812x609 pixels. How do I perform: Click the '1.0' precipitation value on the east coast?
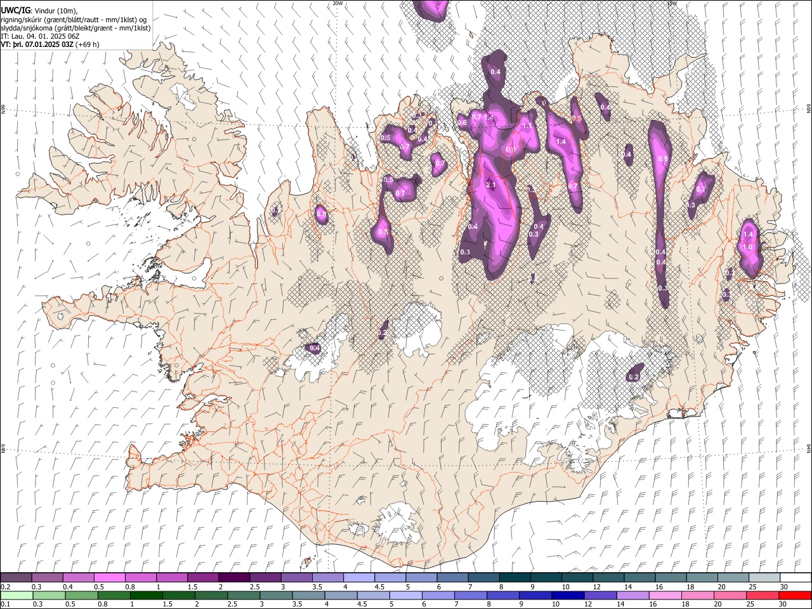click(x=747, y=247)
